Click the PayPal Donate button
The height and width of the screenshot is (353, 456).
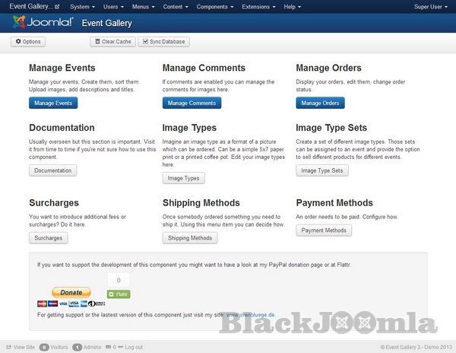coord(71,292)
